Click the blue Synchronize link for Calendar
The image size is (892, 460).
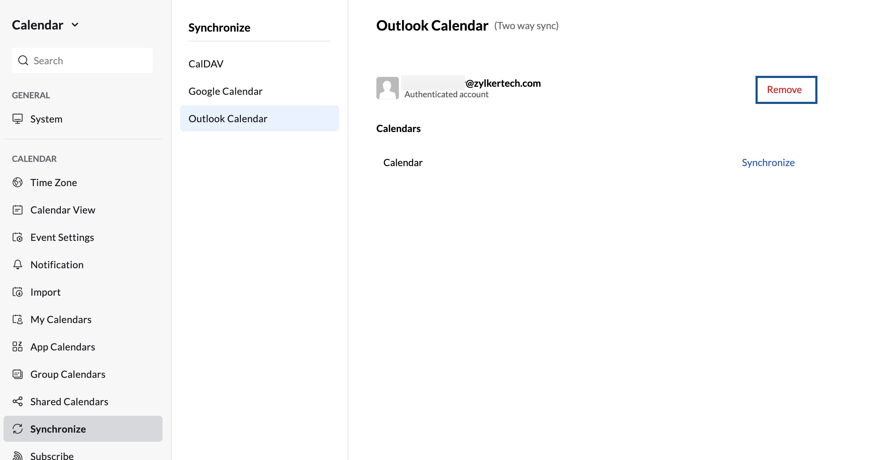pos(768,163)
